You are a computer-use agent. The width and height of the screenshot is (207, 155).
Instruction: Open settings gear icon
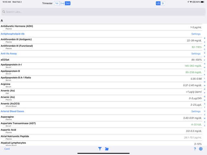(201, 149)
